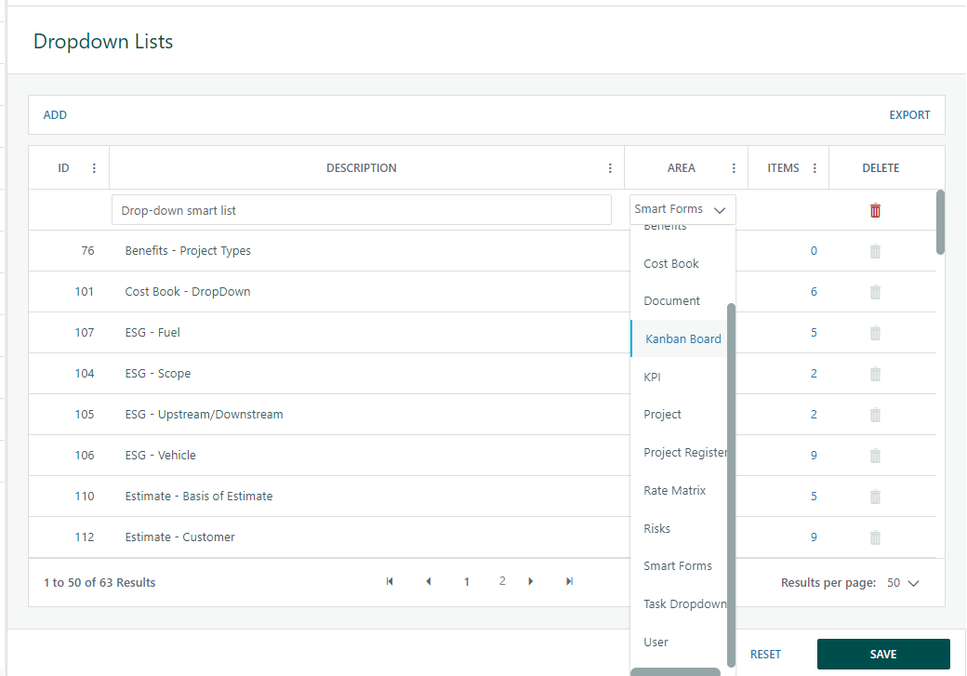Go to previous page of results
This screenshot has width=967, height=676.
429,582
